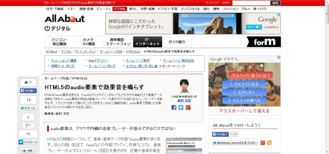Select the メンズスタイル category
329x154 pixels.
click(x=190, y=9)
